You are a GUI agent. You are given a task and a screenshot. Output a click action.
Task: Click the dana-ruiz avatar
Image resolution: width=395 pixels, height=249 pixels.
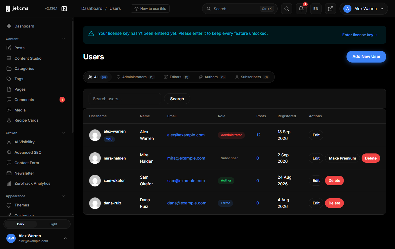[x=95, y=203]
